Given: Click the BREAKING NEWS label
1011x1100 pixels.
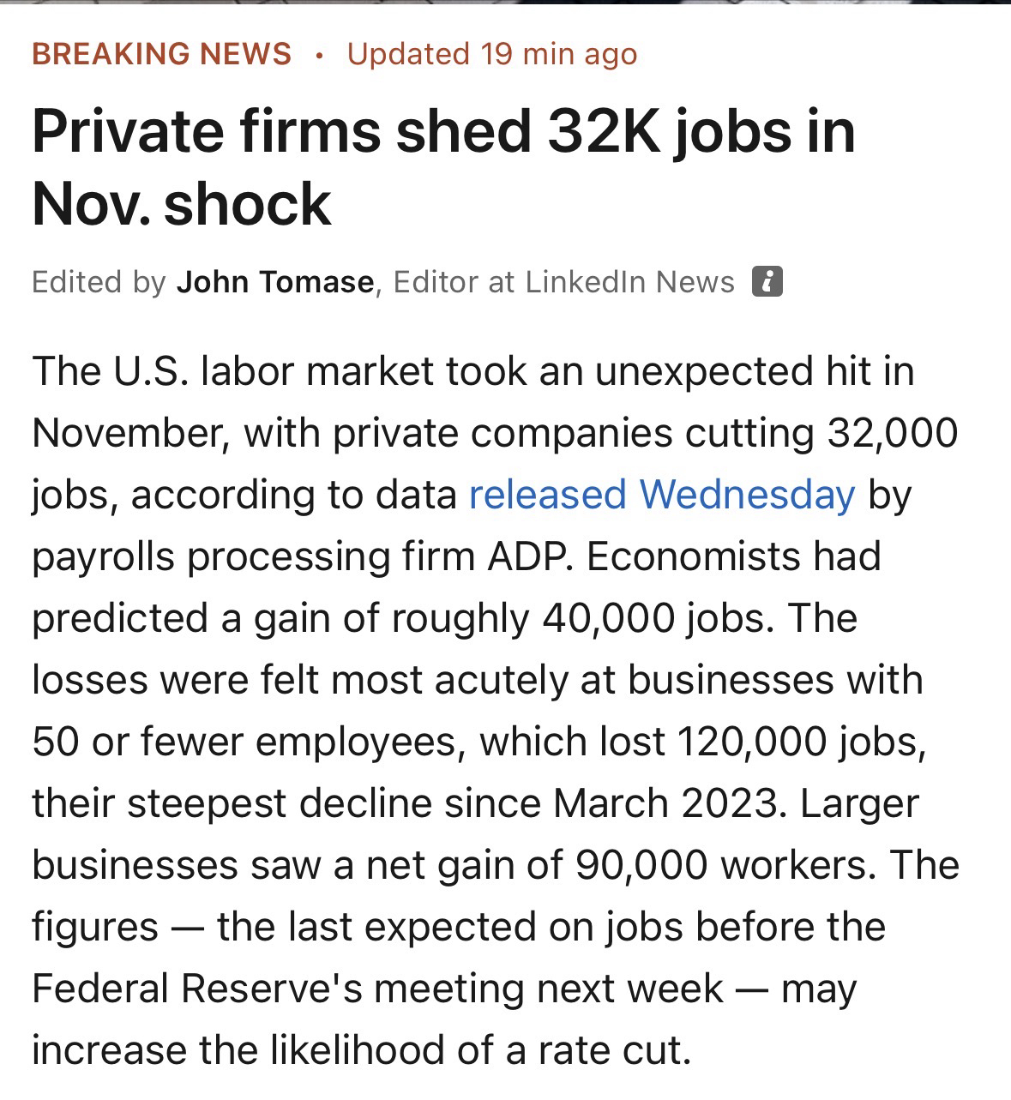Looking at the screenshot, I should coord(161,54).
